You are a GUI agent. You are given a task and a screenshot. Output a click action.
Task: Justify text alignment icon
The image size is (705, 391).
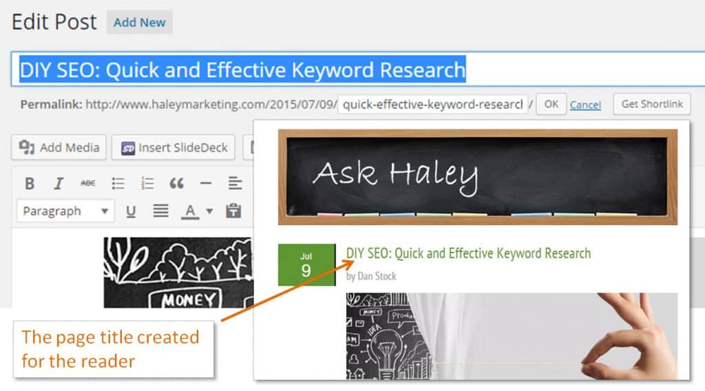[160, 211]
